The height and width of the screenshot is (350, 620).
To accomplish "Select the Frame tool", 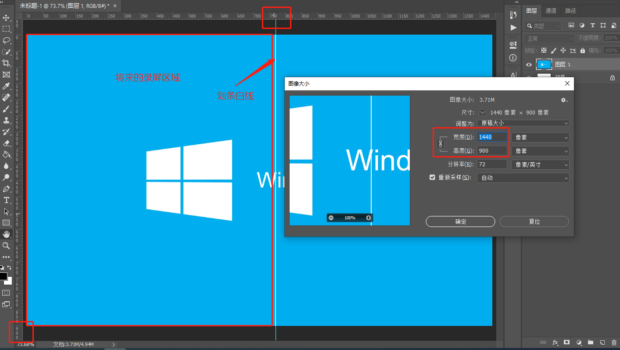I will (x=6, y=75).
